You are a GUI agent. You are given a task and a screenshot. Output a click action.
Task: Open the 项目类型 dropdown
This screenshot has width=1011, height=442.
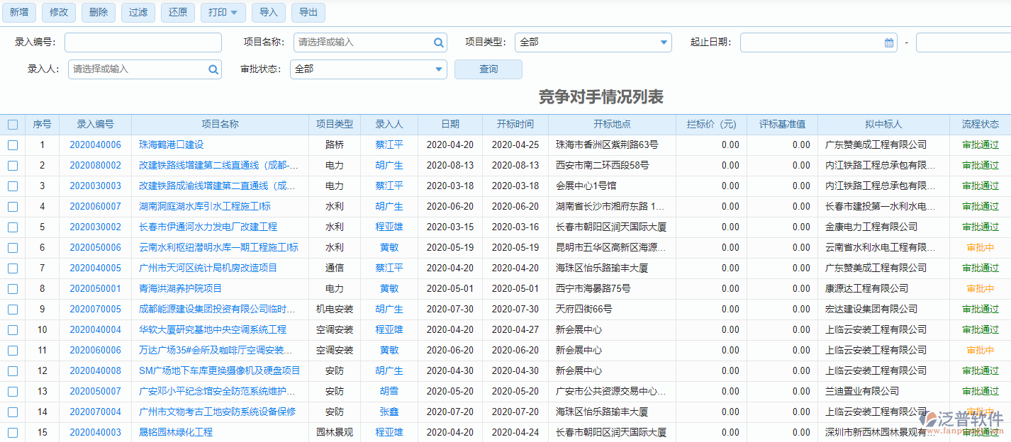click(663, 42)
